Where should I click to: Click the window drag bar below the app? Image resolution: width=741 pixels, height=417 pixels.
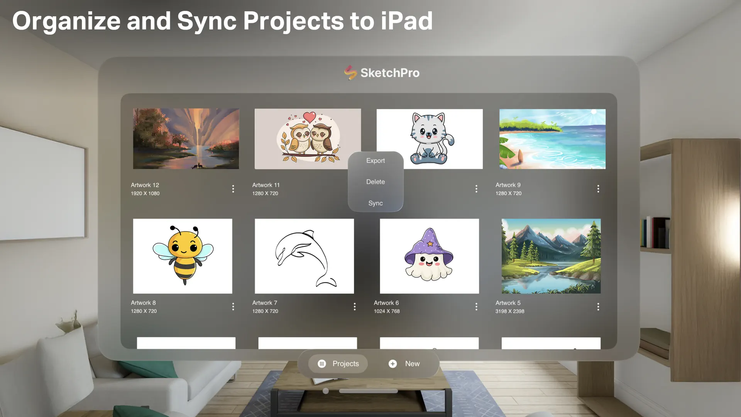[368, 391]
